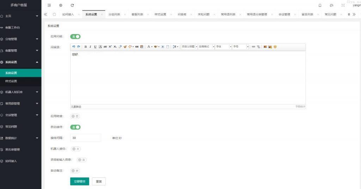This screenshot has width=361, height=189.
Task: Enable the 启用转接 switch
Action: click(75, 116)
